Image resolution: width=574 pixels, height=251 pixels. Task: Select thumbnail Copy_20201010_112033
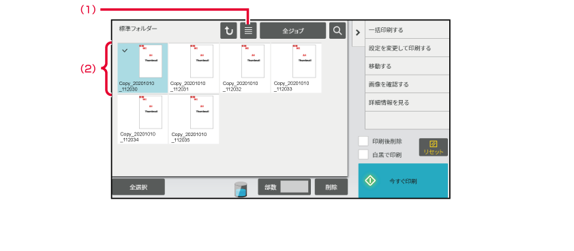coord(296,68)
